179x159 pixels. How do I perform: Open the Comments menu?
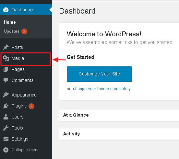[x=26, y=80]
